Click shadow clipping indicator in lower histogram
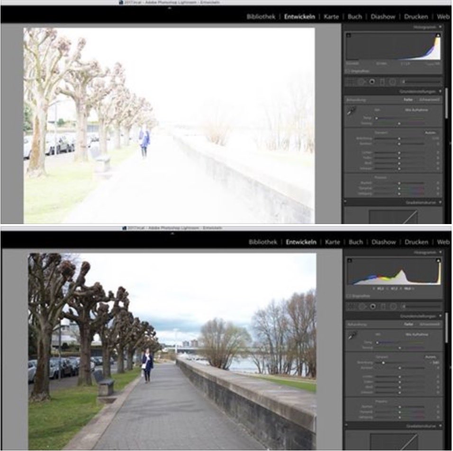Image resolution: width=453 pixels, height=451 pixels. (349, 260)
